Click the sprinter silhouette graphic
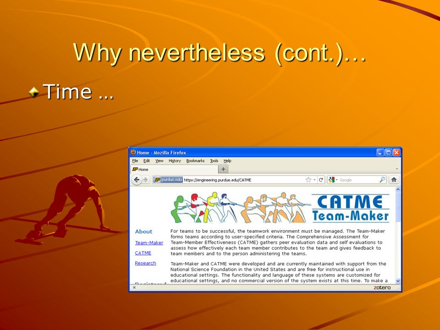 click(x=69, y=209)
